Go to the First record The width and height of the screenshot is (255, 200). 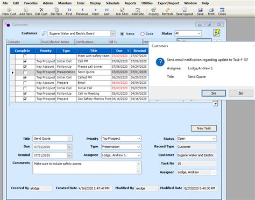69,11
